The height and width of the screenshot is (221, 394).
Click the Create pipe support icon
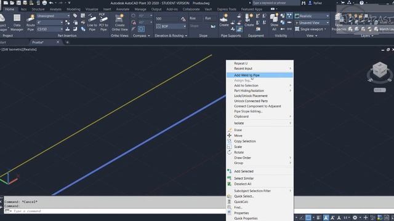[x=223, y=20]
